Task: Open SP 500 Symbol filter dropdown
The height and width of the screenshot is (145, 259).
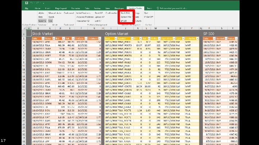Action: tap(226, 38)
